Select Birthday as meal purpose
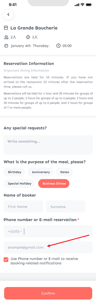Image resolution: width=96 pixels, height=305 pixels. pyautogui.click(x=14, y=172)
